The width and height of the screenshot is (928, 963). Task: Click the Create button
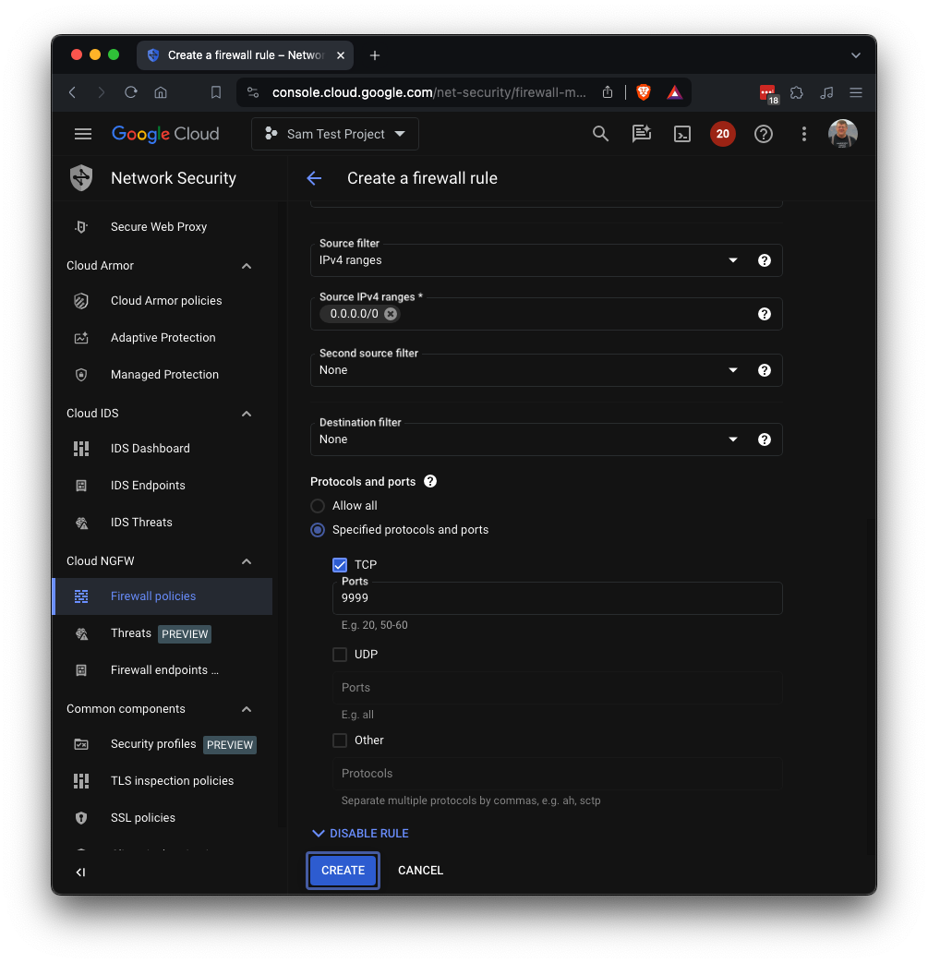coord(343,871)
